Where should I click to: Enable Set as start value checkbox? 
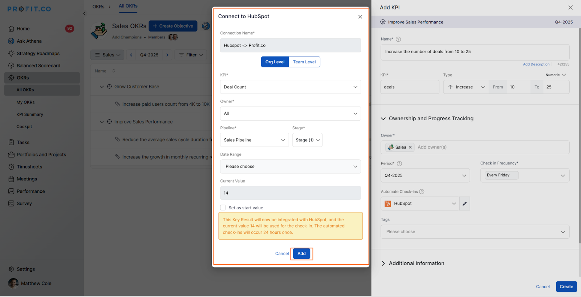[223, 208]
